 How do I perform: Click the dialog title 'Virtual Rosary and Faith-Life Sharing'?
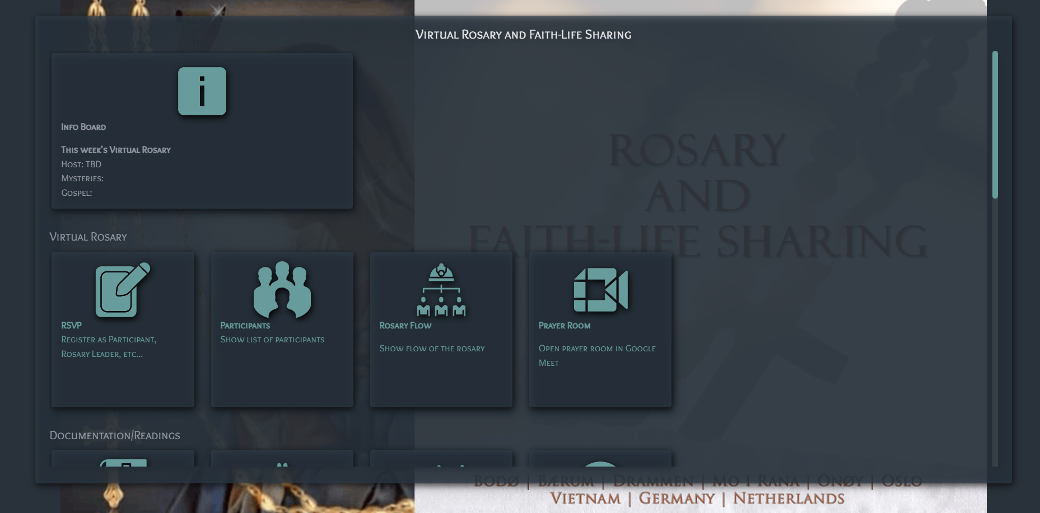point(523,35)
